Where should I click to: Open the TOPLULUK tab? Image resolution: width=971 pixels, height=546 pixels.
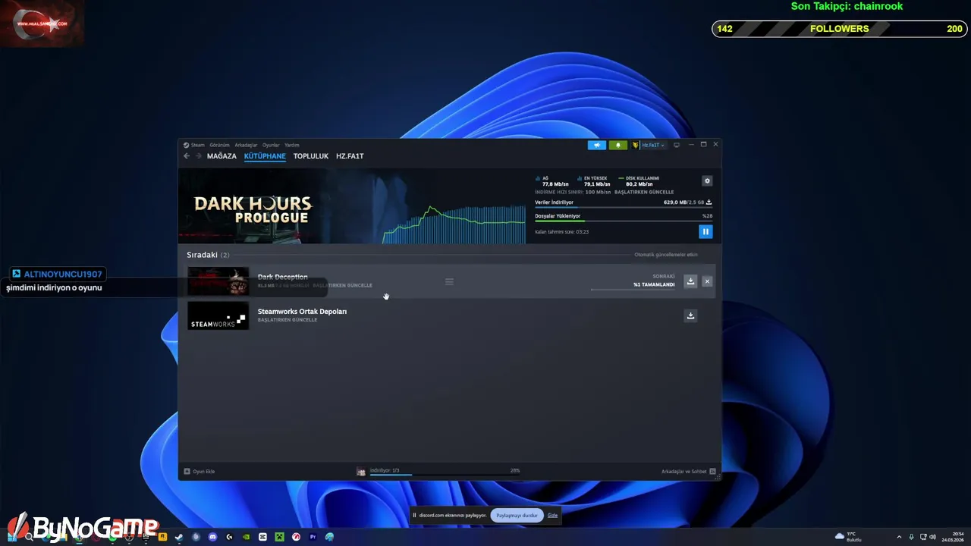[x=311, y=156]
